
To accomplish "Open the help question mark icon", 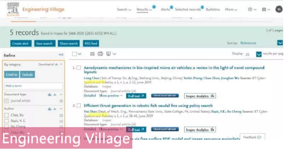I will tap(250, 9).
